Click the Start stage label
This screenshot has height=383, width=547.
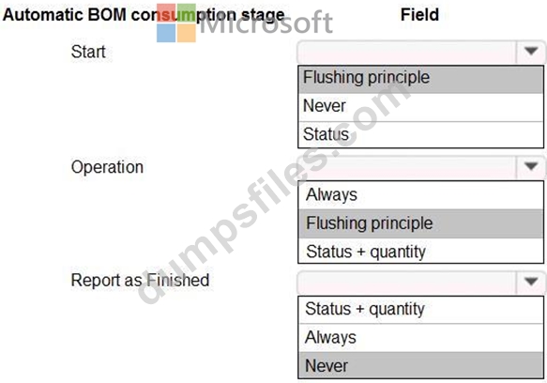[88, 52]
